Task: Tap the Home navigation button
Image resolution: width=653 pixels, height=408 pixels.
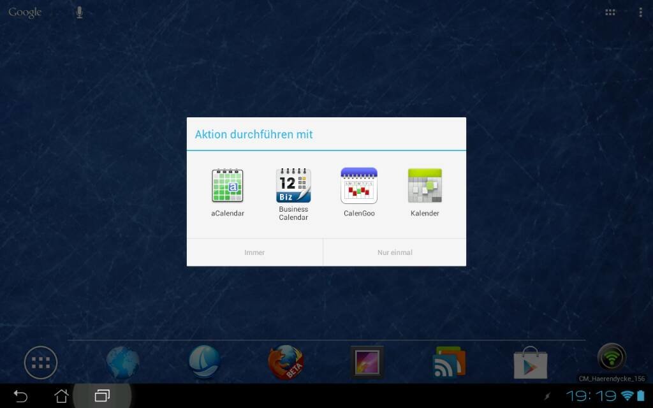Action: tap(61, 396)
